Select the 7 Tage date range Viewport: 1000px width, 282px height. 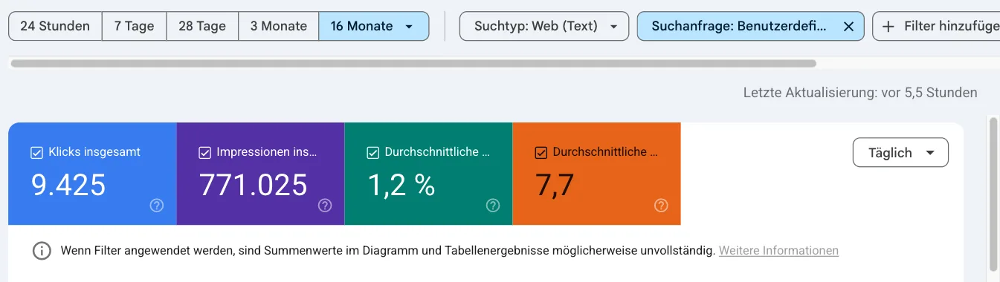coord(134,26)
